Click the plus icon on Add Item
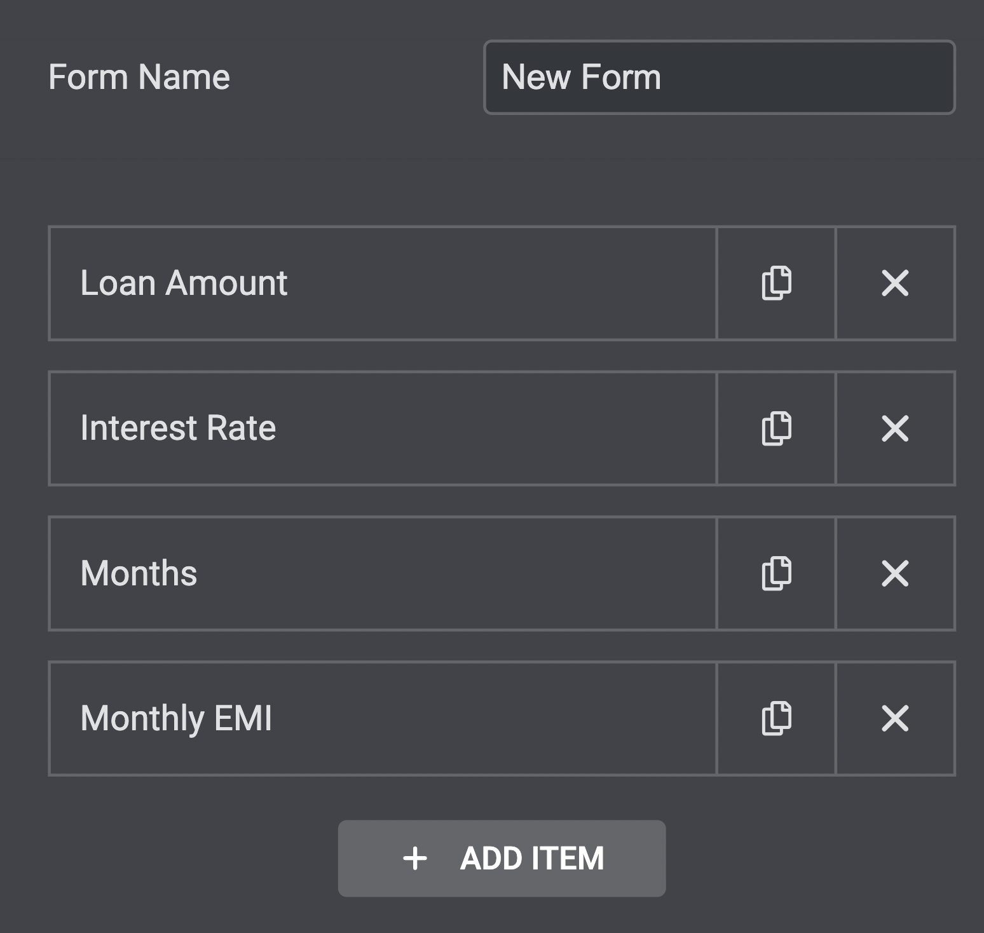 [415, 858]
